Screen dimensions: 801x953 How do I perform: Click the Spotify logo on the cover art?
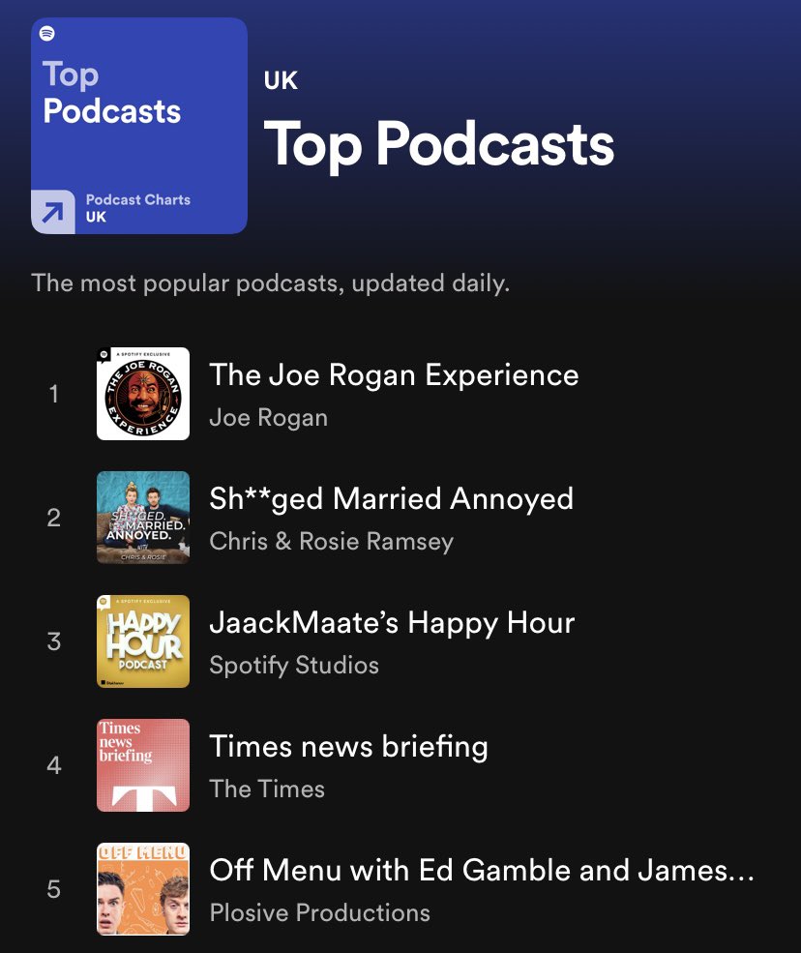[x=46, y=33]
